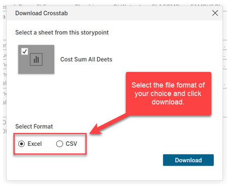
Task: Click the blue Download button
Action: pos(188,160)
